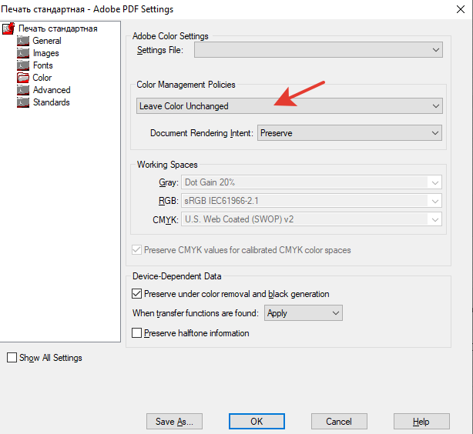The height and width of the screenshot is (434, 473).
Task: Open Help for PDF settings
Action: (x=421, y=422)
